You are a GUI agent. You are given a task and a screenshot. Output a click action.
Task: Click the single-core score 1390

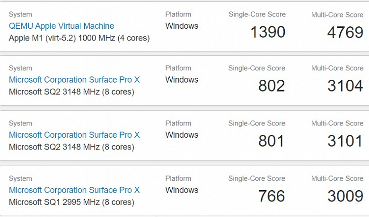coord(268,32)
